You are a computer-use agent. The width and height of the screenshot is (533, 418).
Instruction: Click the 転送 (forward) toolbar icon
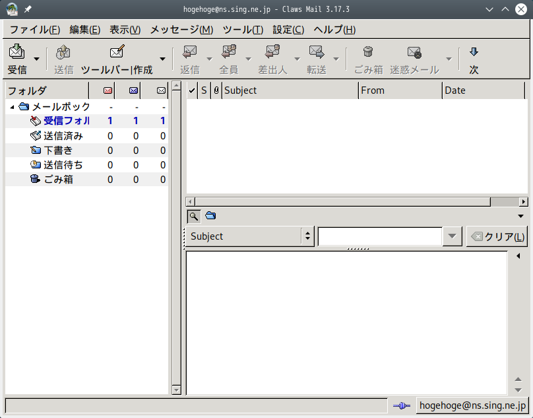tap(317, 52)
